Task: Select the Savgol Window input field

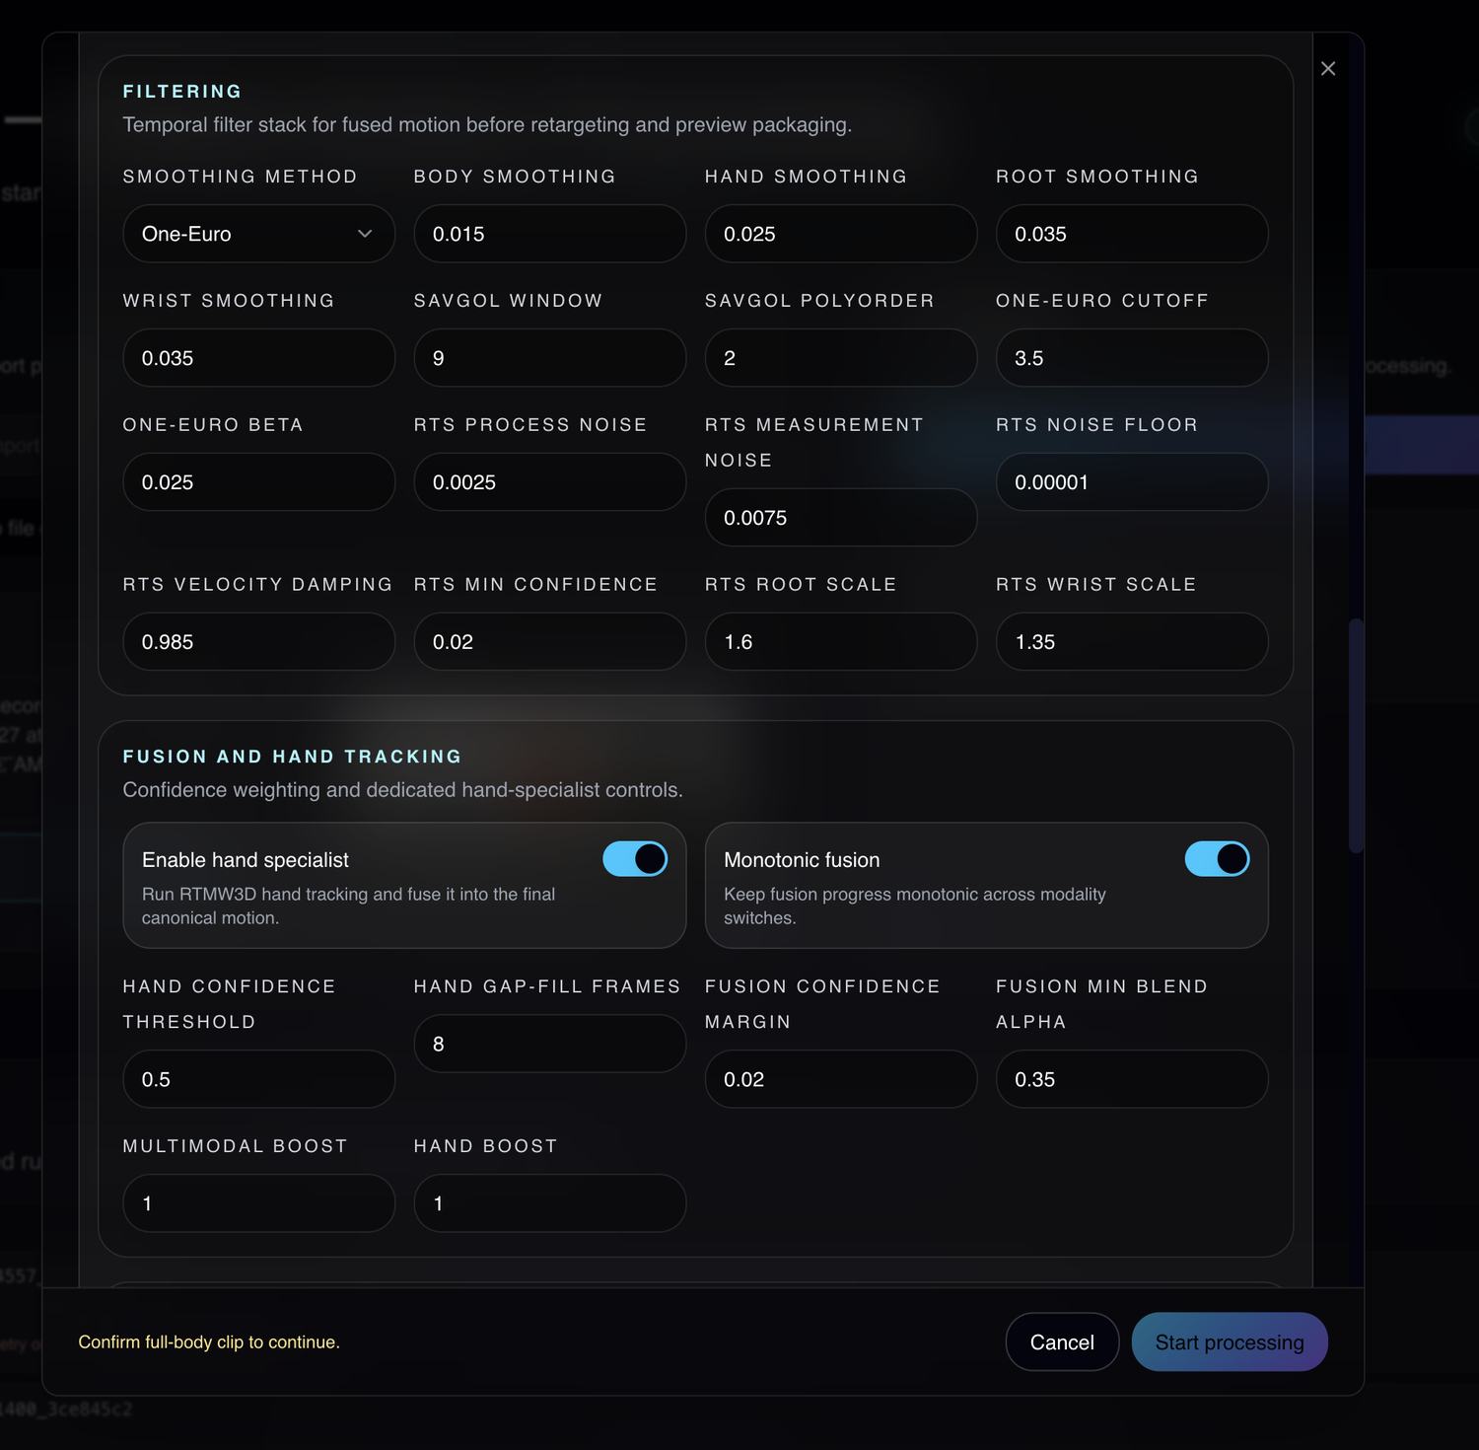Action: pyautogui.click(x=550, y=358)
